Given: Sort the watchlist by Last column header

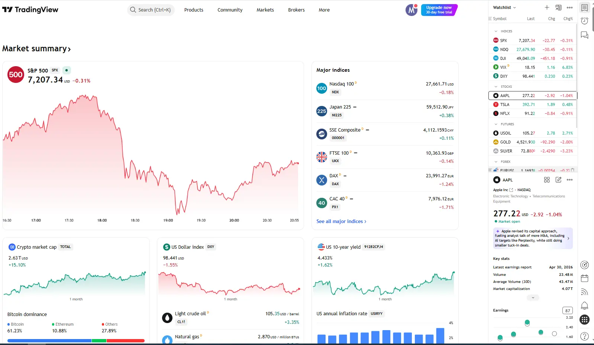Looking at the screenshot, I should click(531, 19).
